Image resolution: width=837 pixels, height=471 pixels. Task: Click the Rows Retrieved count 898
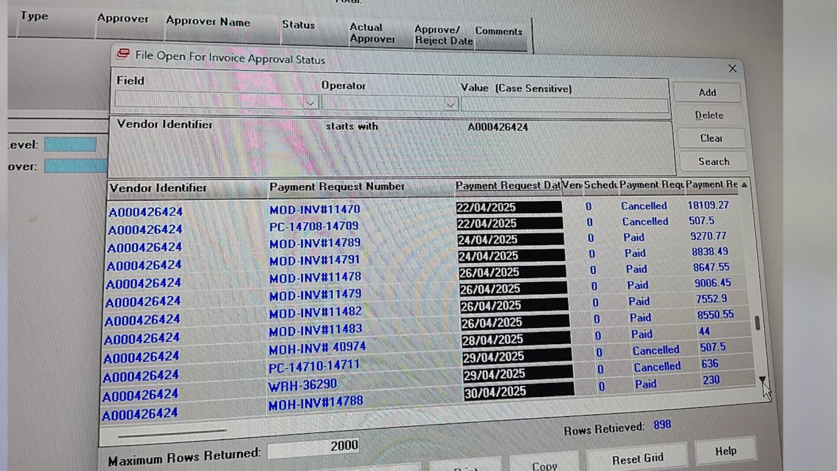(x=662, y=425)
